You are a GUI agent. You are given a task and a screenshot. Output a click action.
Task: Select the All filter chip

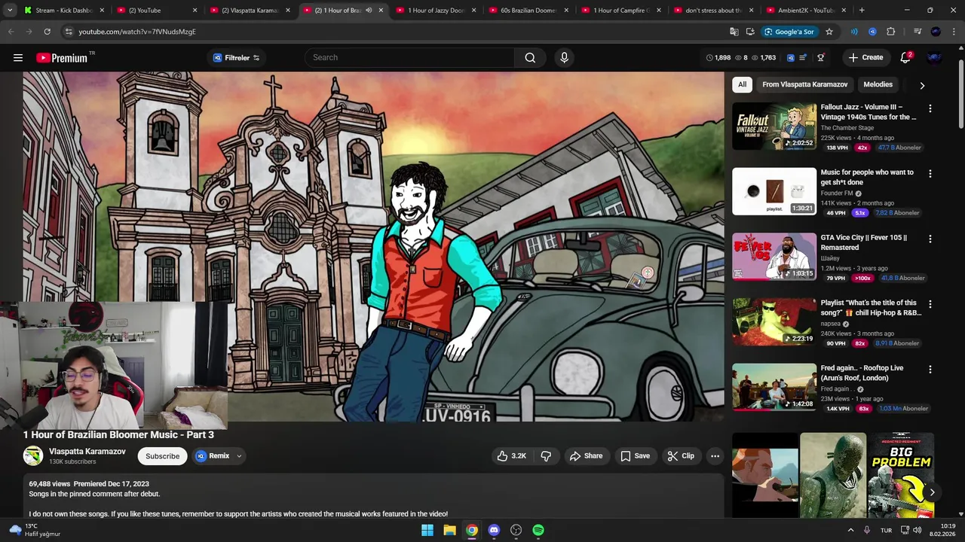pos(742,84)
